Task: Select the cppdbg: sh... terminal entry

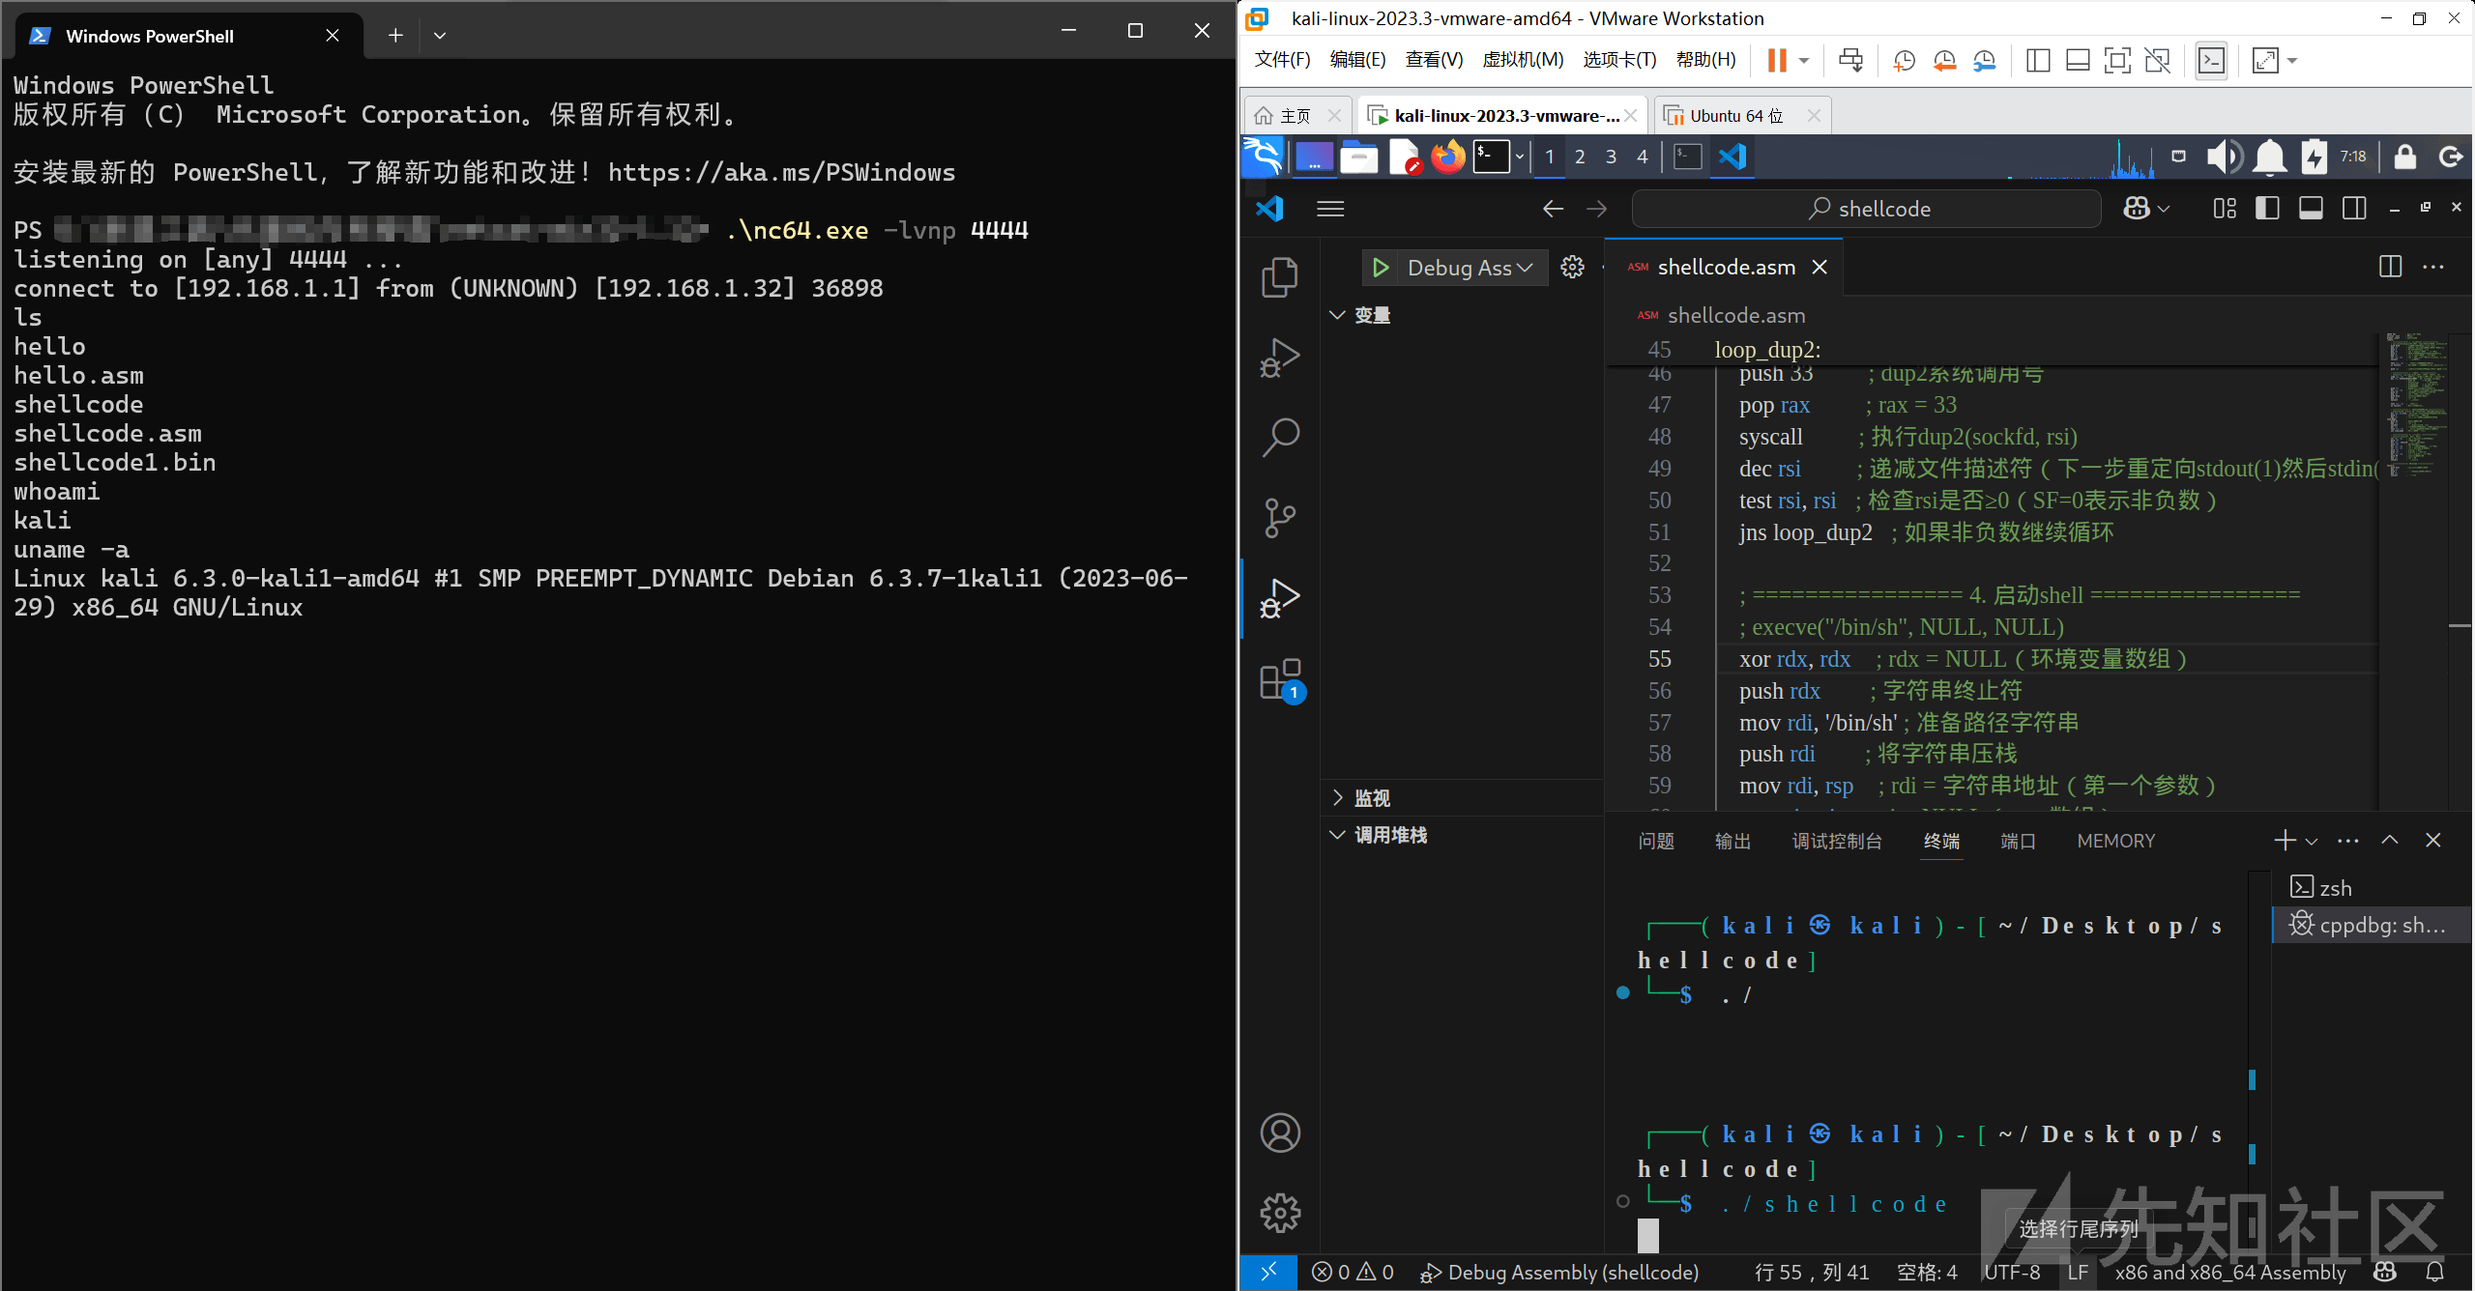Action: (x=2371, y=925)
